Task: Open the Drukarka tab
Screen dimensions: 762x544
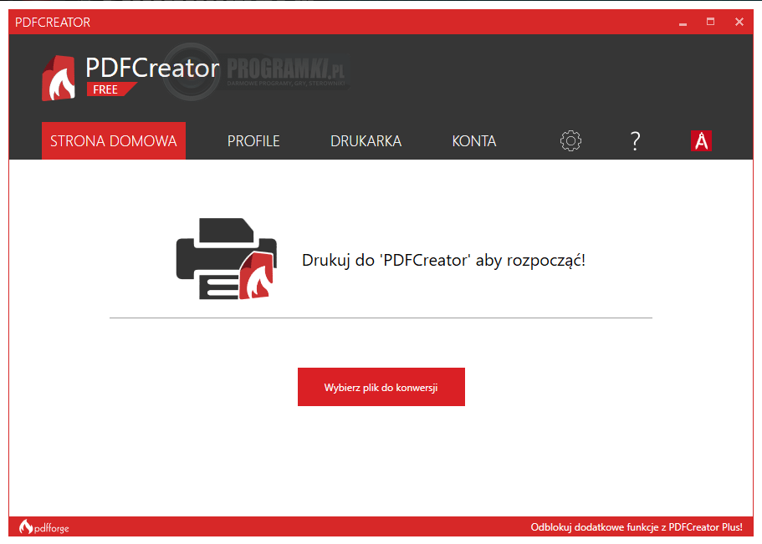Action: [x=366, y=141]
